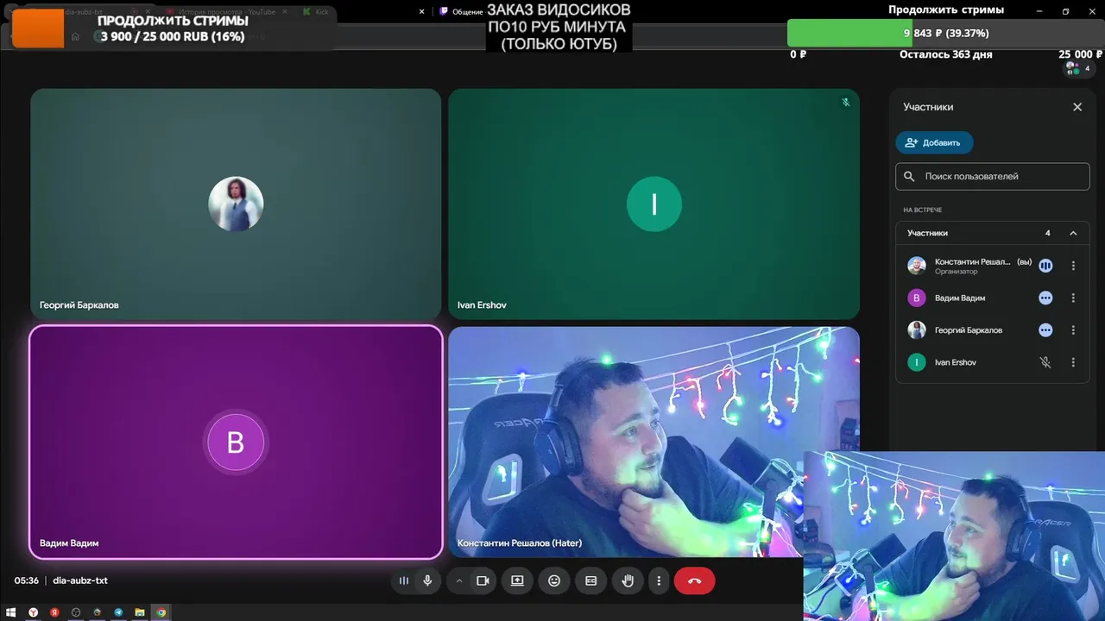Click the Ivan Ershov name label on his tile
This screenshot has height=621, width=1105.
click(x=482, y=305)
